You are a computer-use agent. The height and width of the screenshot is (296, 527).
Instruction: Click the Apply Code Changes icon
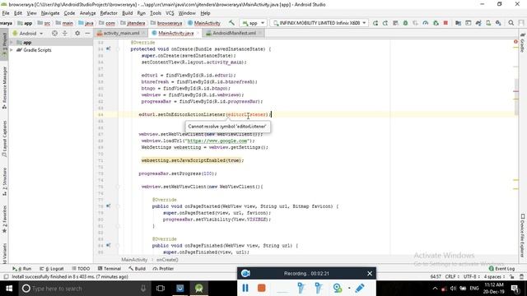coord(395,23)
